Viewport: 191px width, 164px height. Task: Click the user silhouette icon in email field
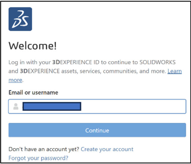point(16,107)
